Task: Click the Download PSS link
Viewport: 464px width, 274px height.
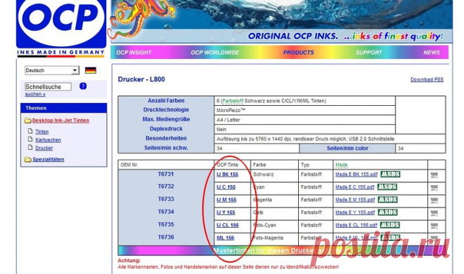Action: (427, 79)
